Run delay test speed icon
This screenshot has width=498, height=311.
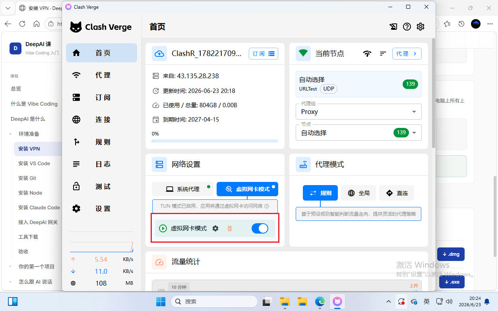coord(367,54)
